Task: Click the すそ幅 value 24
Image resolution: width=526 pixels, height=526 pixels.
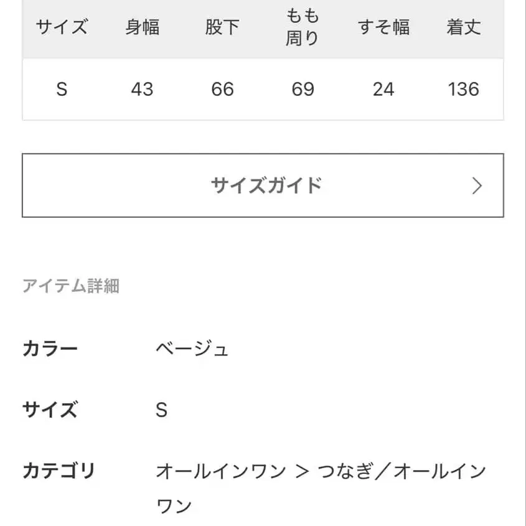Action: click(384, 90)
